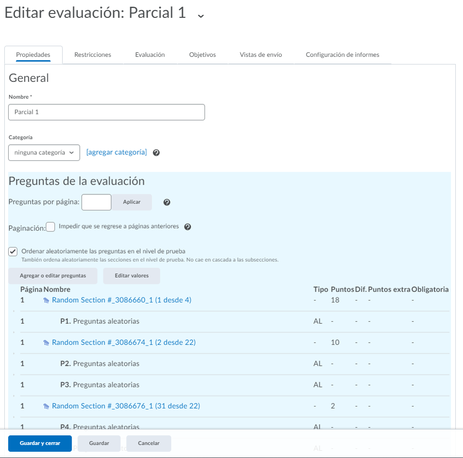Enable Impedir que se regrese a páginas anteriores
This screenshot has width=463, height=458.
click(x=51, y=227)
